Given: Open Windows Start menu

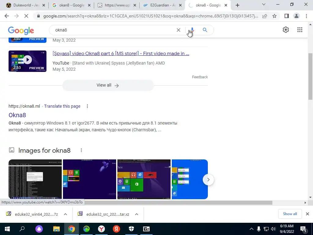Looking at the screenshot, I should point(7,229).
